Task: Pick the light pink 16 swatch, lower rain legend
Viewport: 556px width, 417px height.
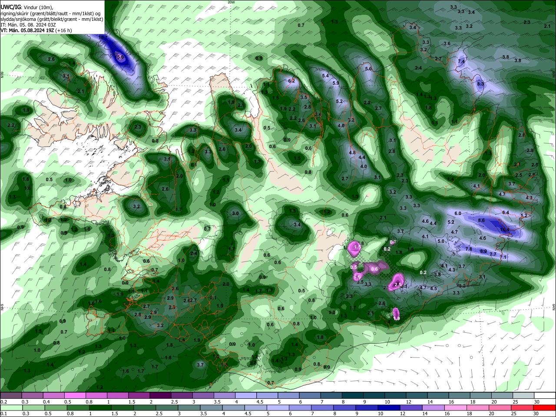Action: tap(455, 407)
